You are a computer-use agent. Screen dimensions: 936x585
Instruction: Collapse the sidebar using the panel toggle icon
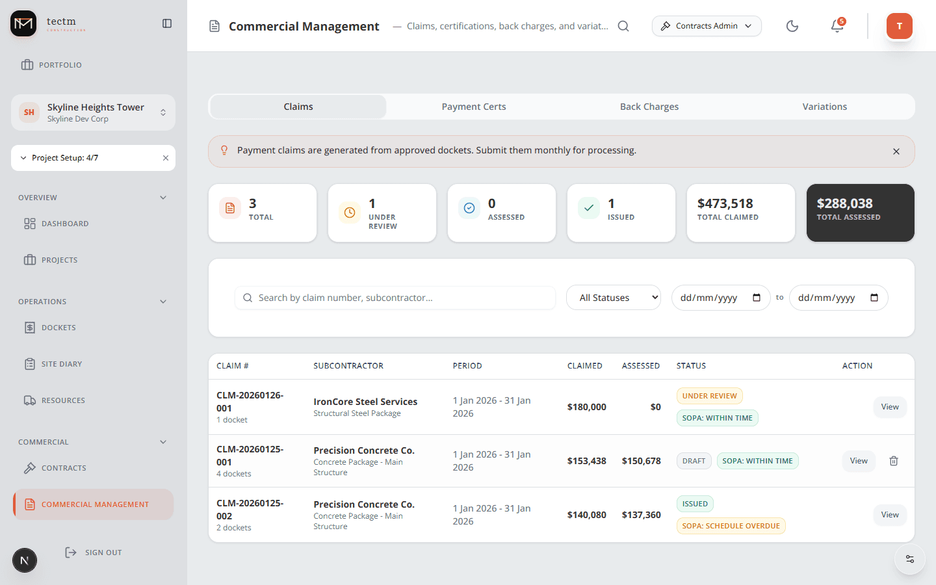click(167, 23)
